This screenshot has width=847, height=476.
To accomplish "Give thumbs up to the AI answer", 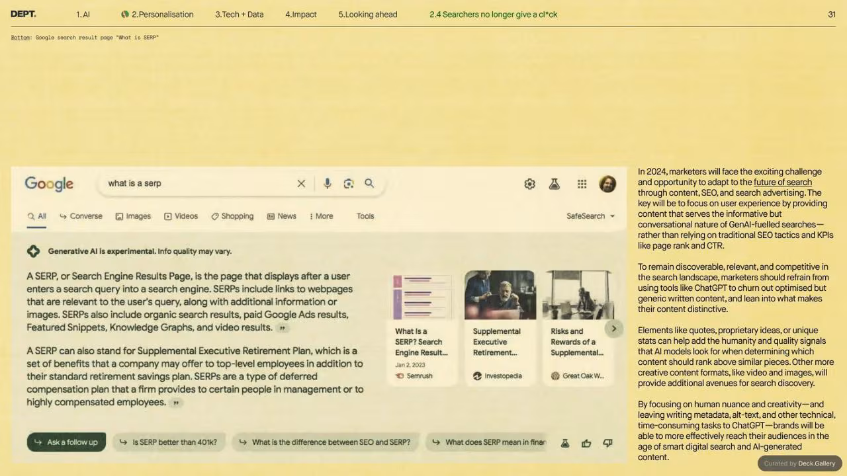I will pos(586,443).
